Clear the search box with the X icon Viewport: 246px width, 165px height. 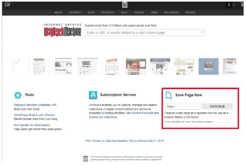202,32
